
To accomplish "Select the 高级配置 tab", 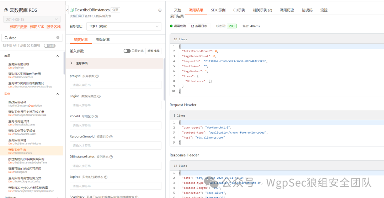I will coord(103,39).
